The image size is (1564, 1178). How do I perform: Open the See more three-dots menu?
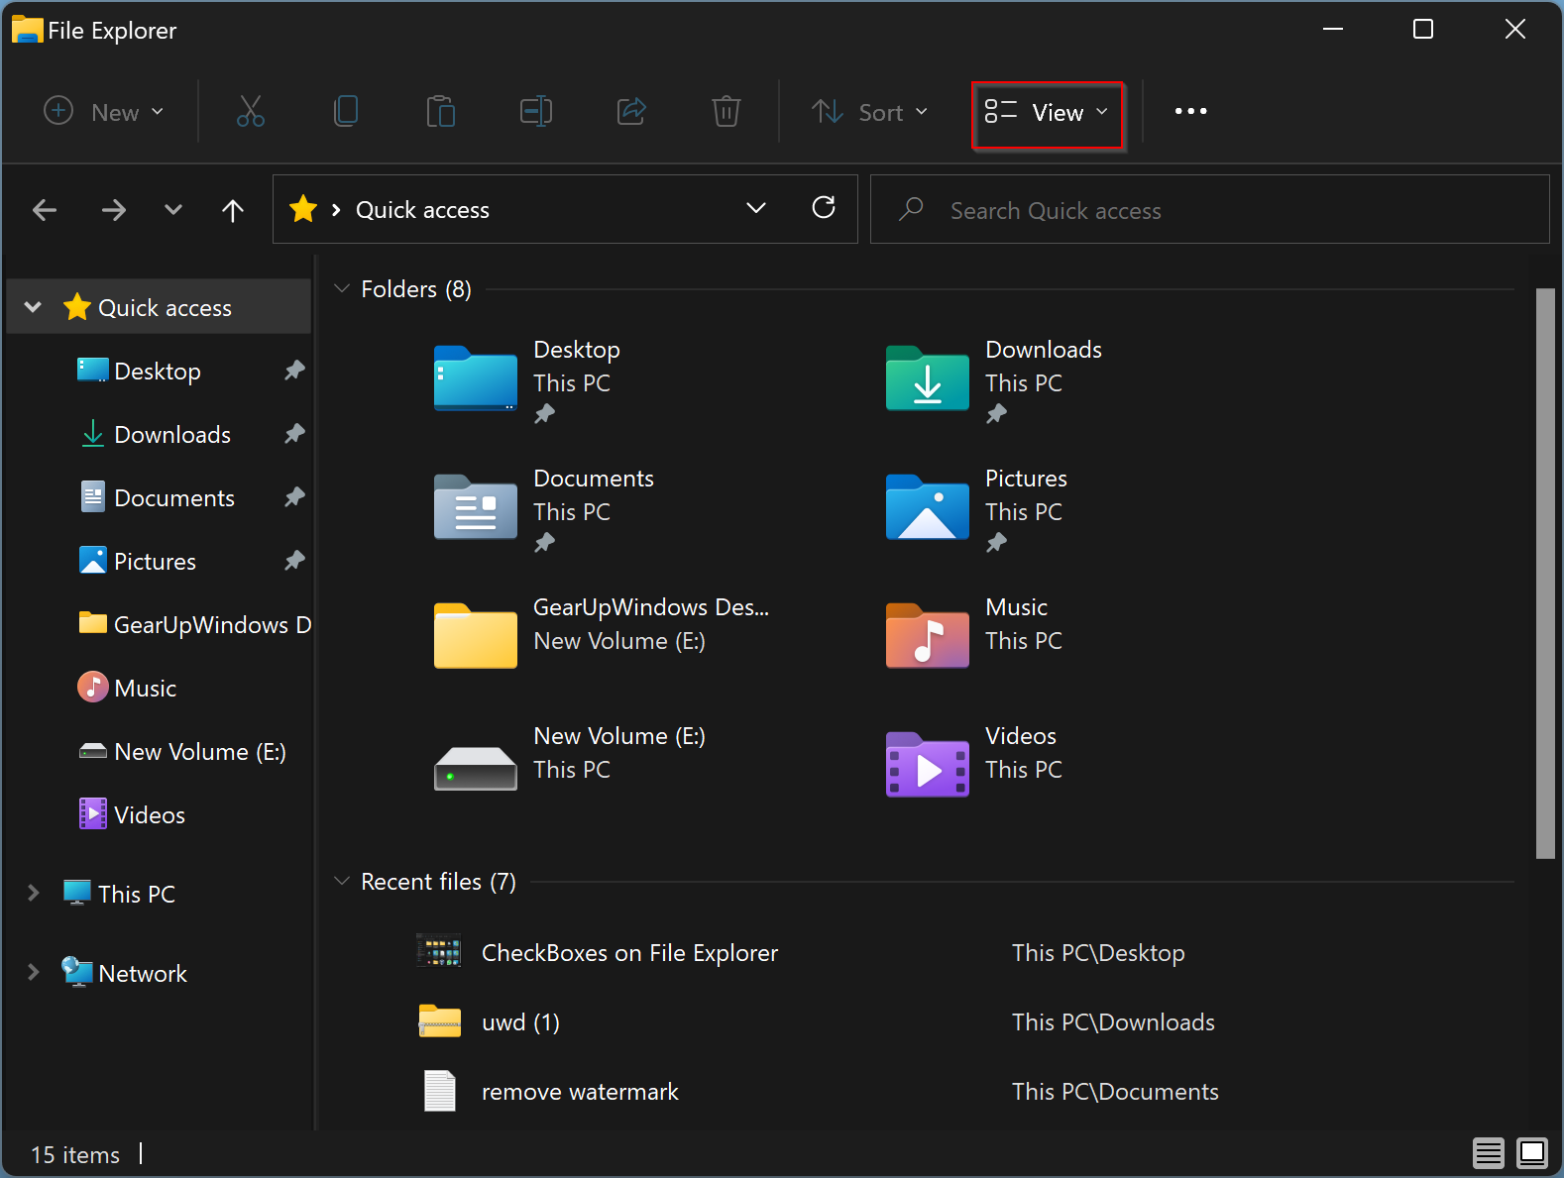tap(1190, 111)
